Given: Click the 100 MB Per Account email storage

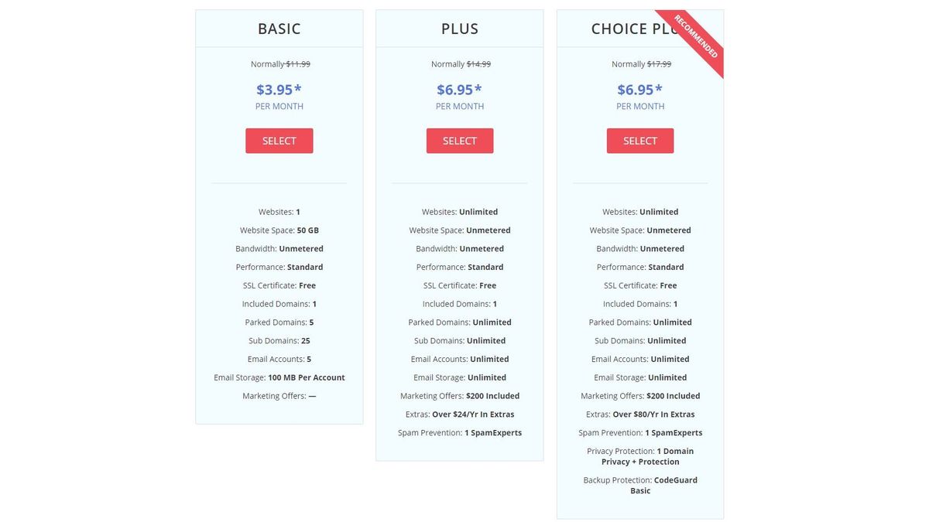Looking at the screenshot, I should point(306,377).
